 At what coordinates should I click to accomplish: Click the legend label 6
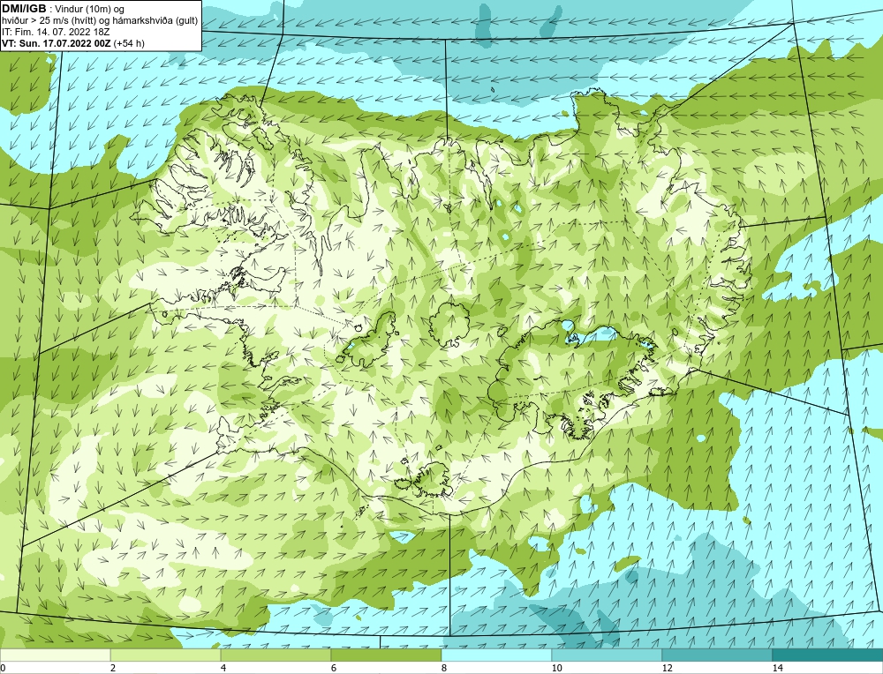coord(334,668)
